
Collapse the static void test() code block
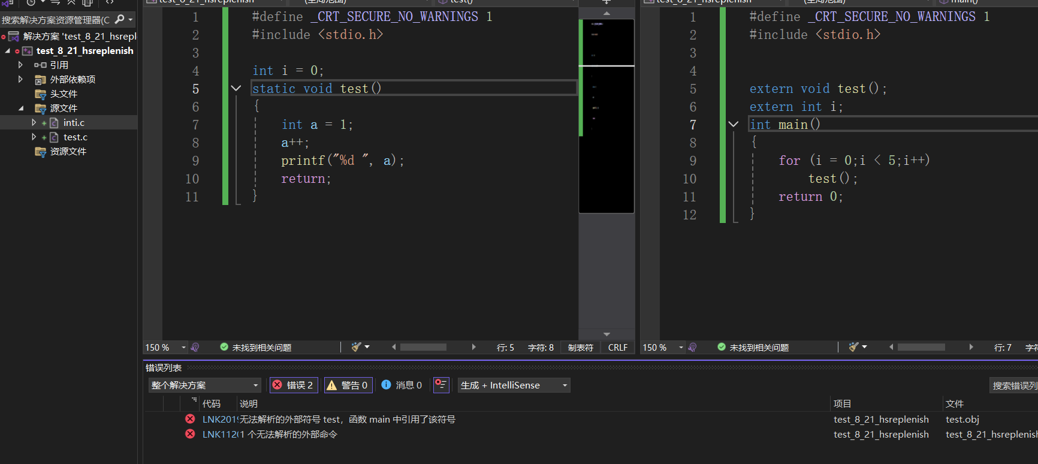pyautogui.click(x=236, y=88)
